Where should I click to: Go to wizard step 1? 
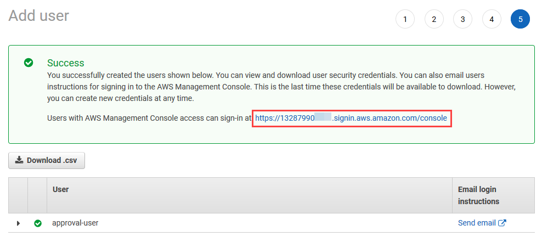[x=405, y=19]
